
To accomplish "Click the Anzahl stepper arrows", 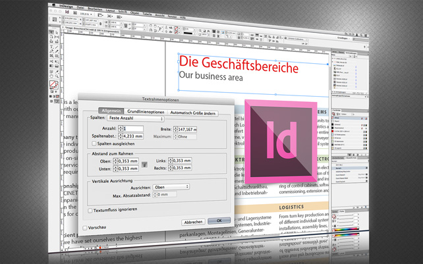I will click(121, 128).
